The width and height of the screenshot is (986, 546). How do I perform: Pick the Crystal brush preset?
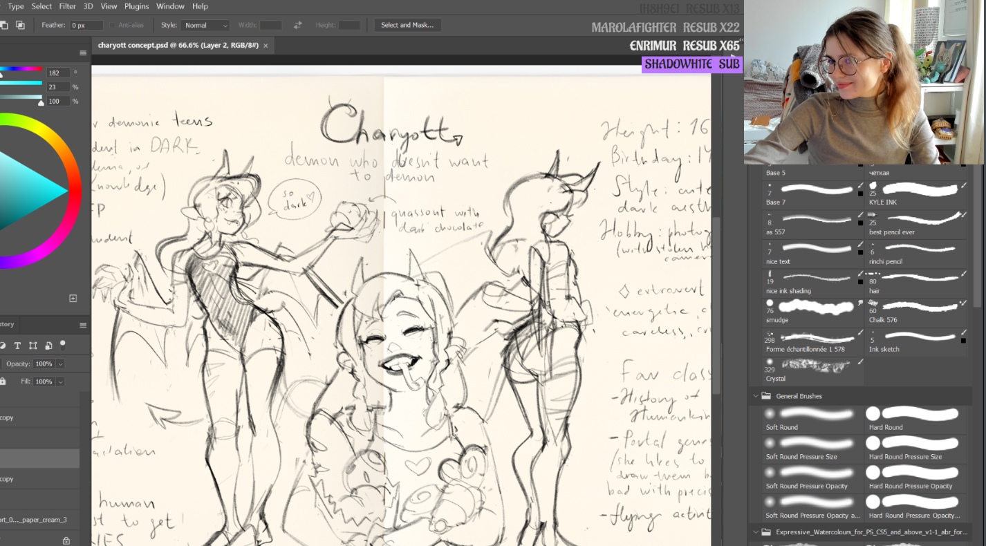point(814,371)
